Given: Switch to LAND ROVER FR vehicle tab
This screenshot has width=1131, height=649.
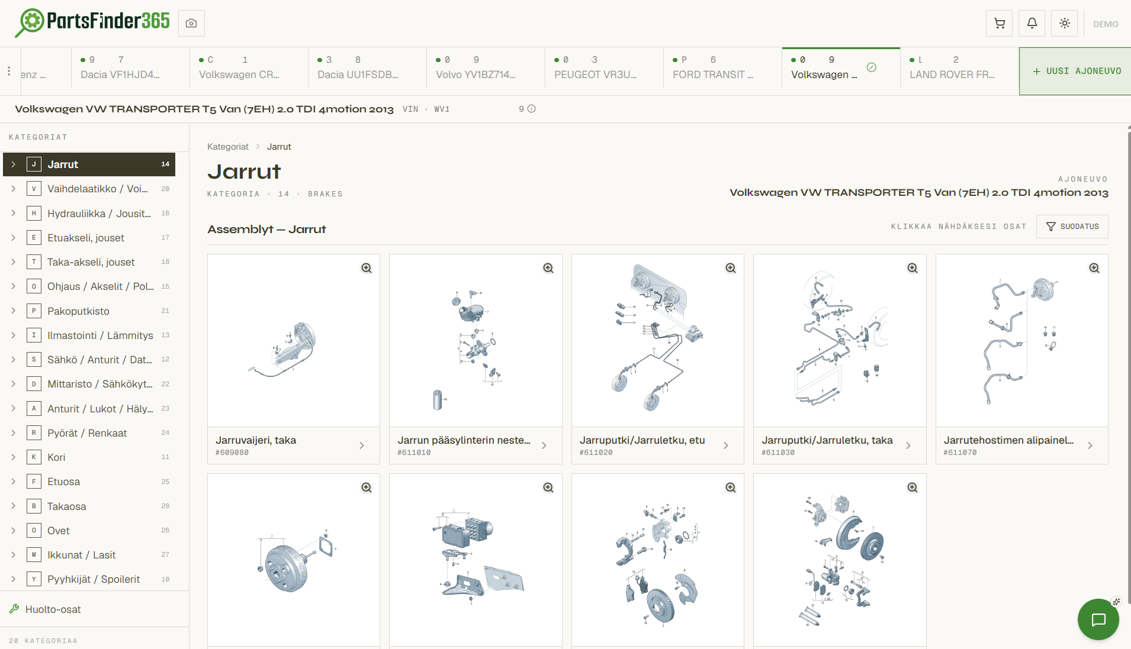Looking at the screenshot, I should pyautogui.click(x=959, y=67).
